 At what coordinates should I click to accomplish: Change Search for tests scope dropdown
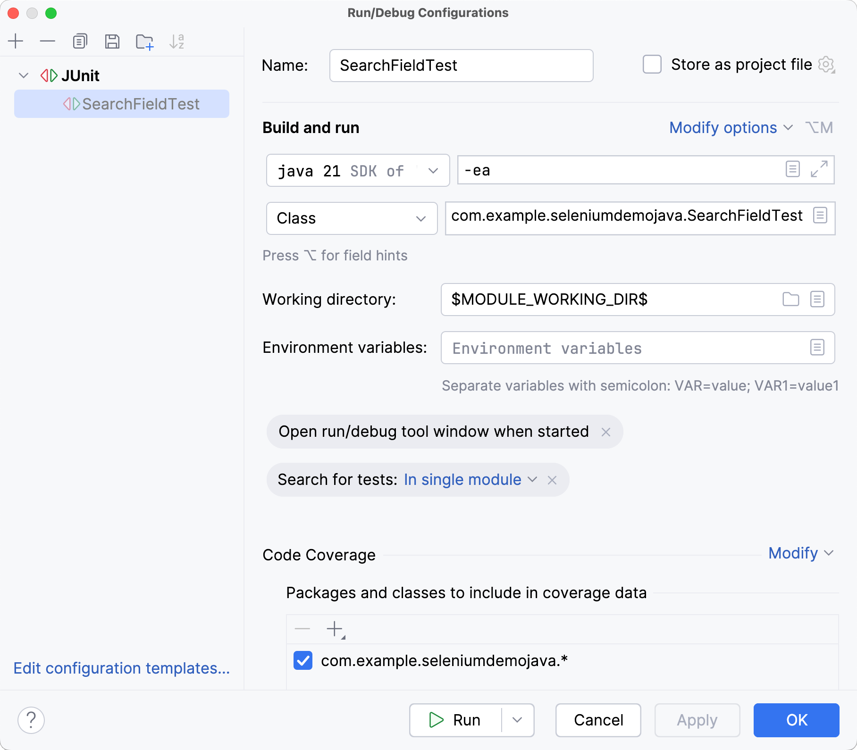coord(533,480)
